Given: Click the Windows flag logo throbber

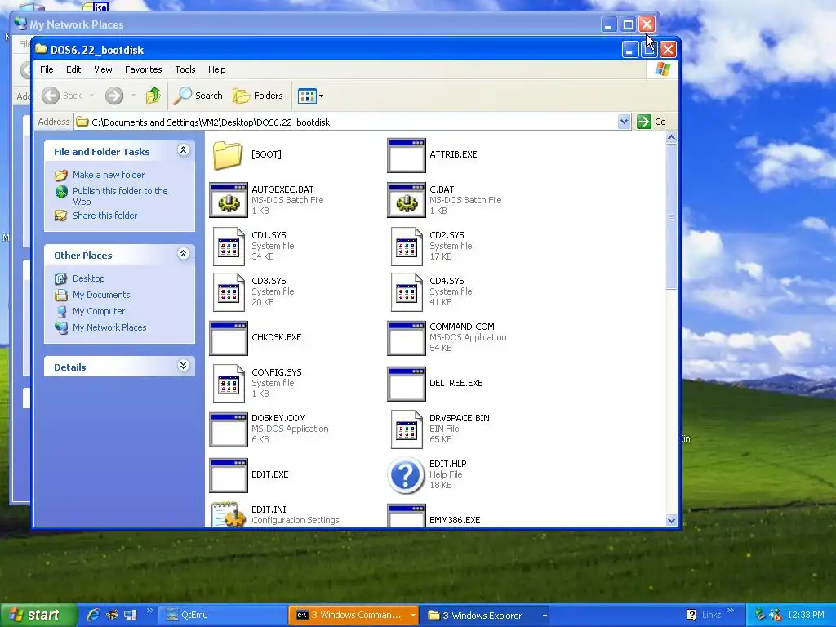Looking at the screenshot, I should 663,69.
